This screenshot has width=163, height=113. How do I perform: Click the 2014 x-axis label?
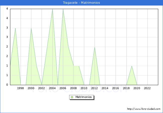(x=105, y=88)
